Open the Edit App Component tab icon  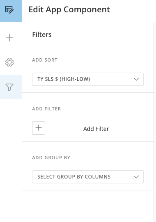coord(9,9)
